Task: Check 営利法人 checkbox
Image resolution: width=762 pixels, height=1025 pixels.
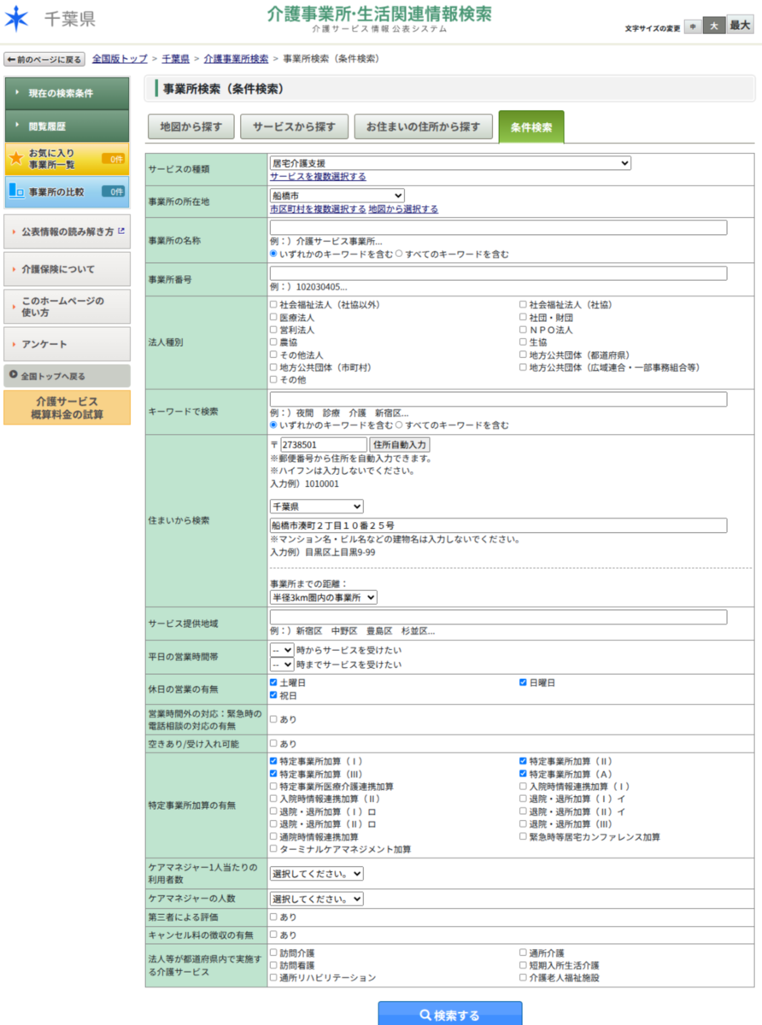Action: coord(273,330)
